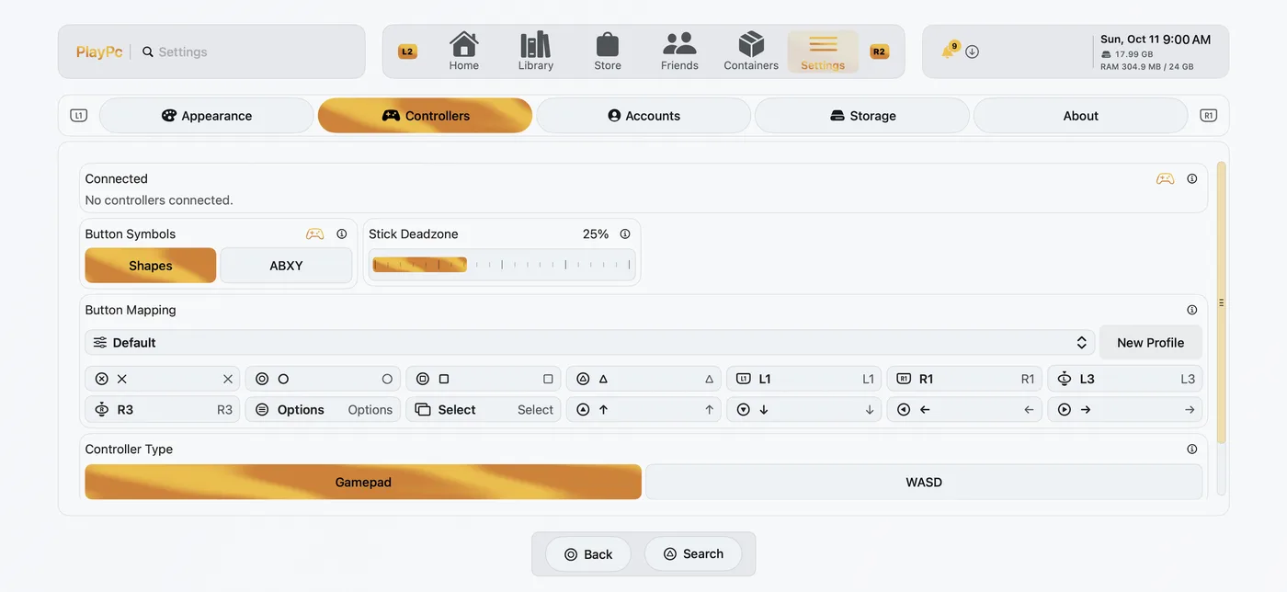This screenshot has height=592, width=1287.
Task: Click the L2 shoulder badge
Action: click(407, 51)
